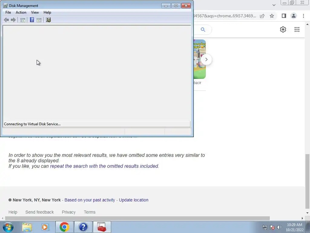Click New York, NY, New York location text
Viewport: 310px width, 233px height.
(x=37, y=200)
